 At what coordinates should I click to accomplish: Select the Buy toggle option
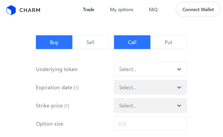click(x=54, y=42)
